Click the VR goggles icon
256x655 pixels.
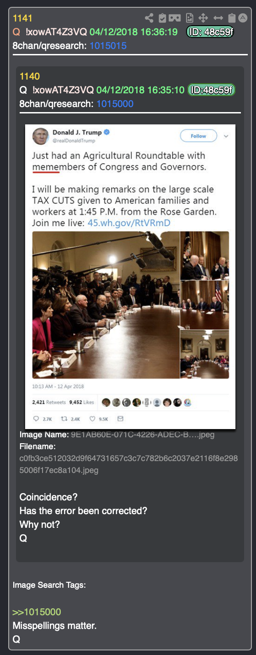pyautogui.click(x=175, y=18)
